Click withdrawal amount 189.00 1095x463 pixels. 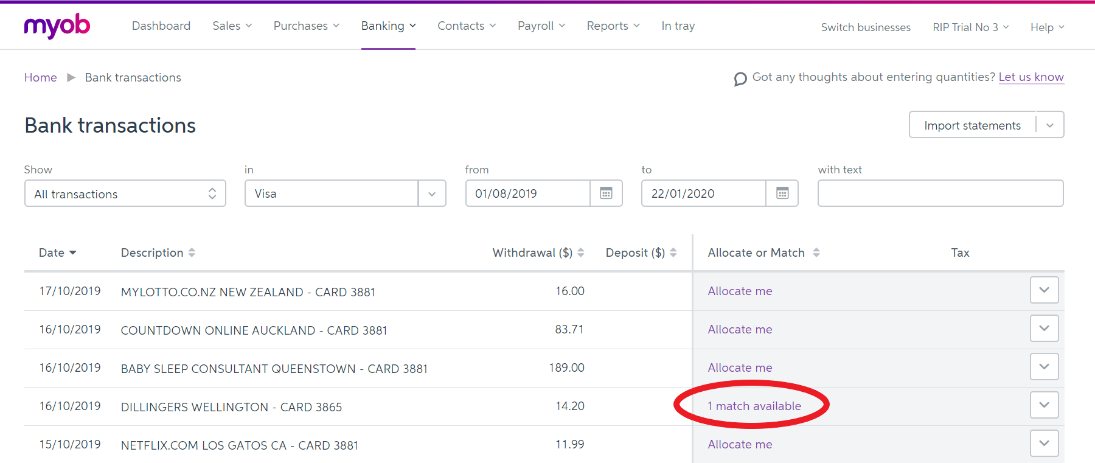point(566,367)
